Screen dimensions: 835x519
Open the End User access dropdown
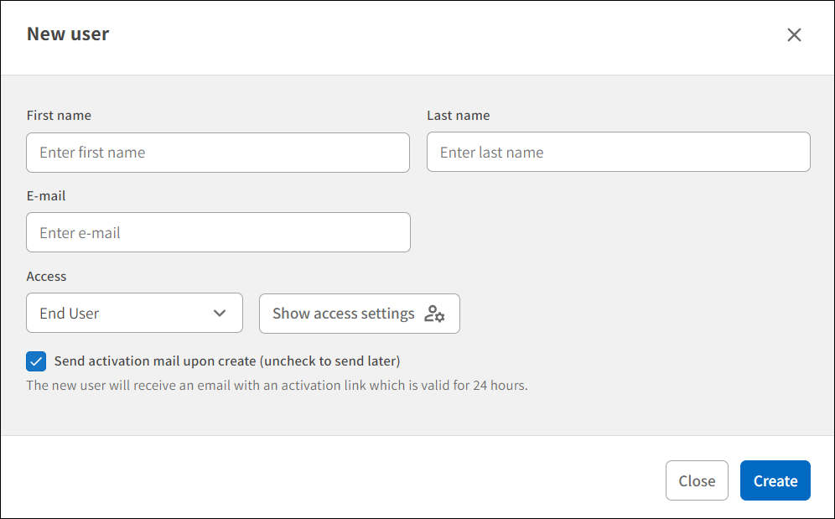(x=134, y=313)
